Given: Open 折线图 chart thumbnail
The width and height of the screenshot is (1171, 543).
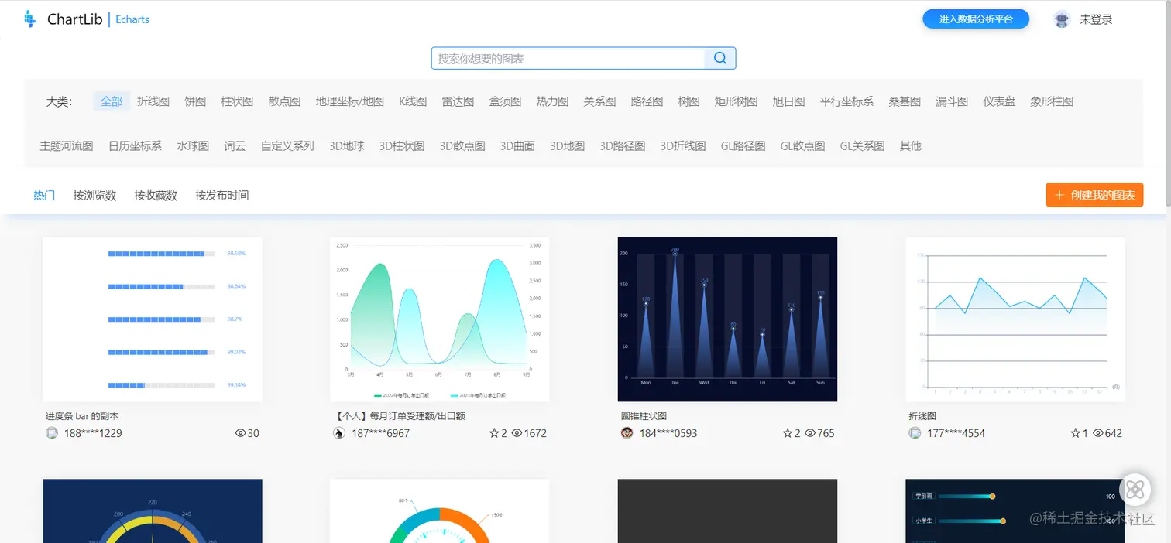Looking at the screenshot, I should [1015, 319].
